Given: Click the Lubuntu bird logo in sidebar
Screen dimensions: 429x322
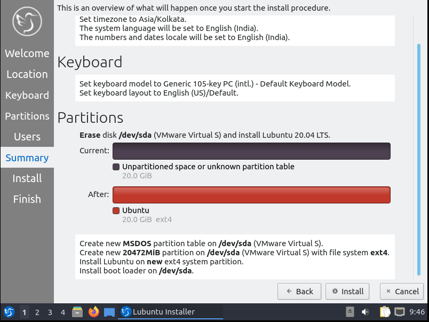Looking at the screenshot, I should pos(27,21).
